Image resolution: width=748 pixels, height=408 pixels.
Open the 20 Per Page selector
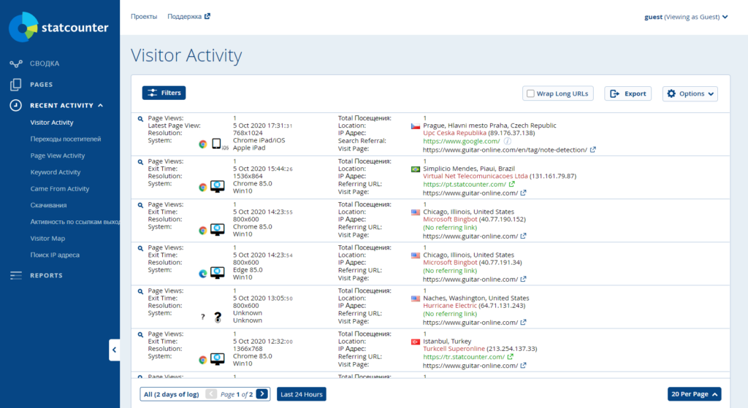click(x=694, y=394)
